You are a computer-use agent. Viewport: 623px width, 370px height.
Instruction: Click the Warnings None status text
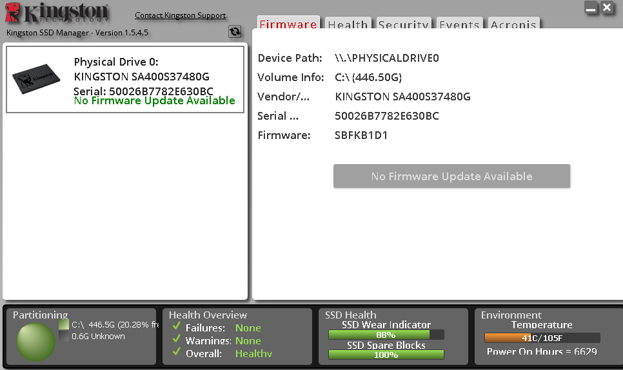(248, 340)
